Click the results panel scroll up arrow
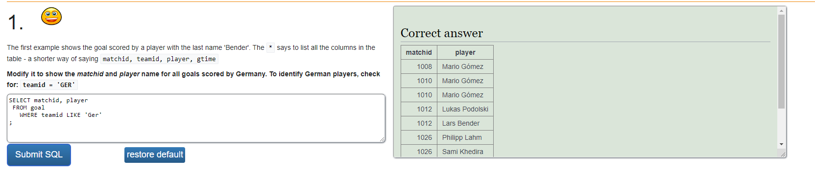815x177 pixels. click(781, 10)
